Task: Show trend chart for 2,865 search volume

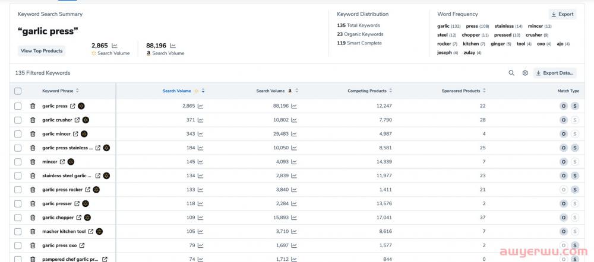Action: point(200,106)
